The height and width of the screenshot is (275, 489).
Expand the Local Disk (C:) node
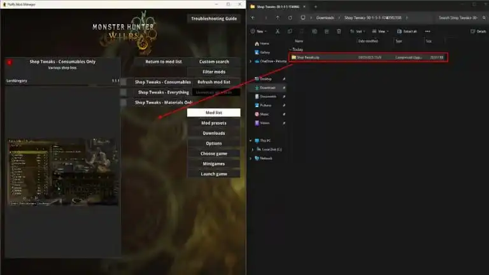click(x=253, y=150)
